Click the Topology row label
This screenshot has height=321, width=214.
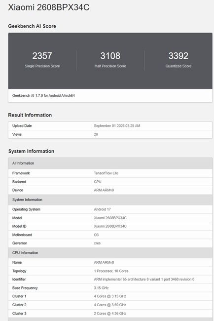(x=19, y=271)
